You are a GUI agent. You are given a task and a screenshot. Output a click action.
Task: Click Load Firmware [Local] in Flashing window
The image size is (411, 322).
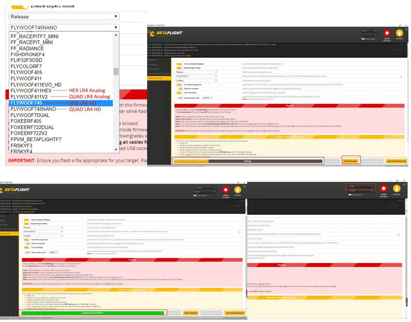coord(396,161)
